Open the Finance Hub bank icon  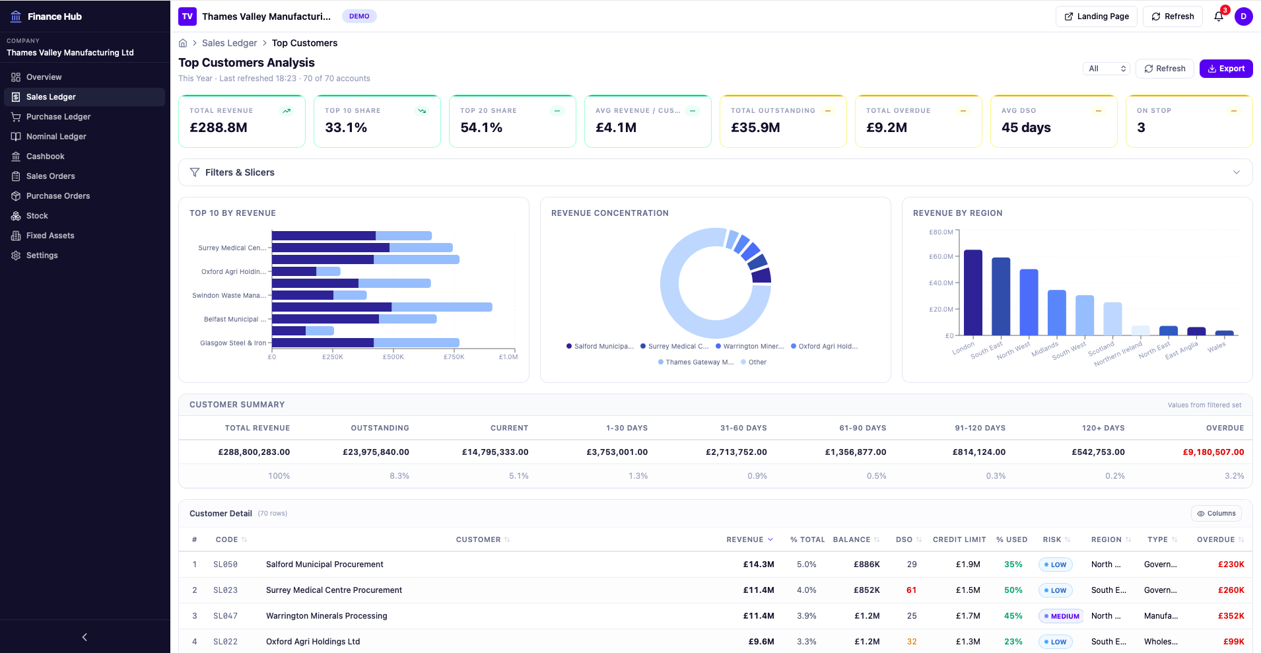click(15, 16)
